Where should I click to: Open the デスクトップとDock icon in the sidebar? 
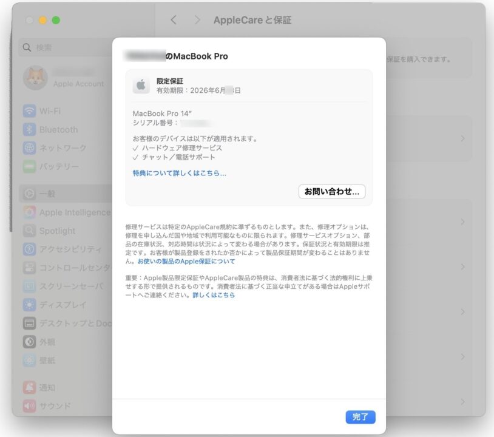coord(29,324)
